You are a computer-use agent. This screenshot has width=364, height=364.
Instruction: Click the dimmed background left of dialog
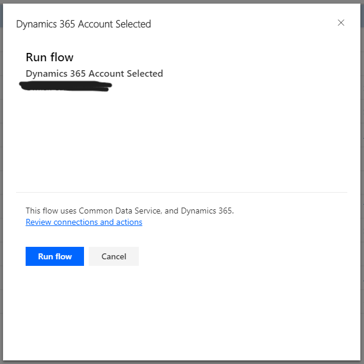click(x=1, y=178)
